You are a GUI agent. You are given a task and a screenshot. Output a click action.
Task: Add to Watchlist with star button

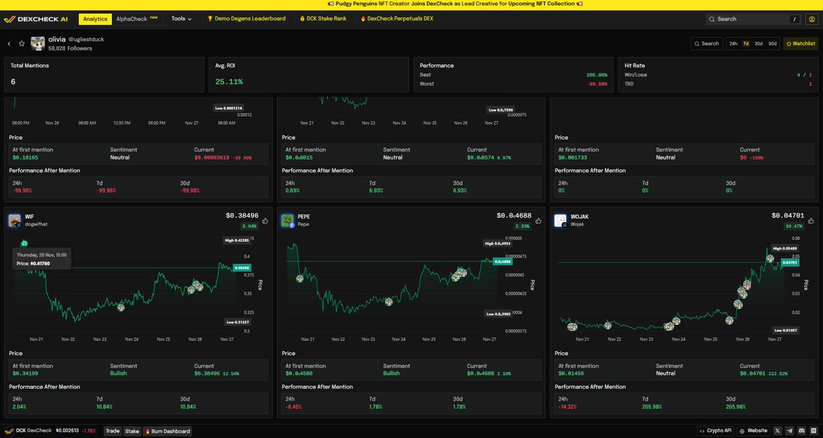tap(800, 44)
